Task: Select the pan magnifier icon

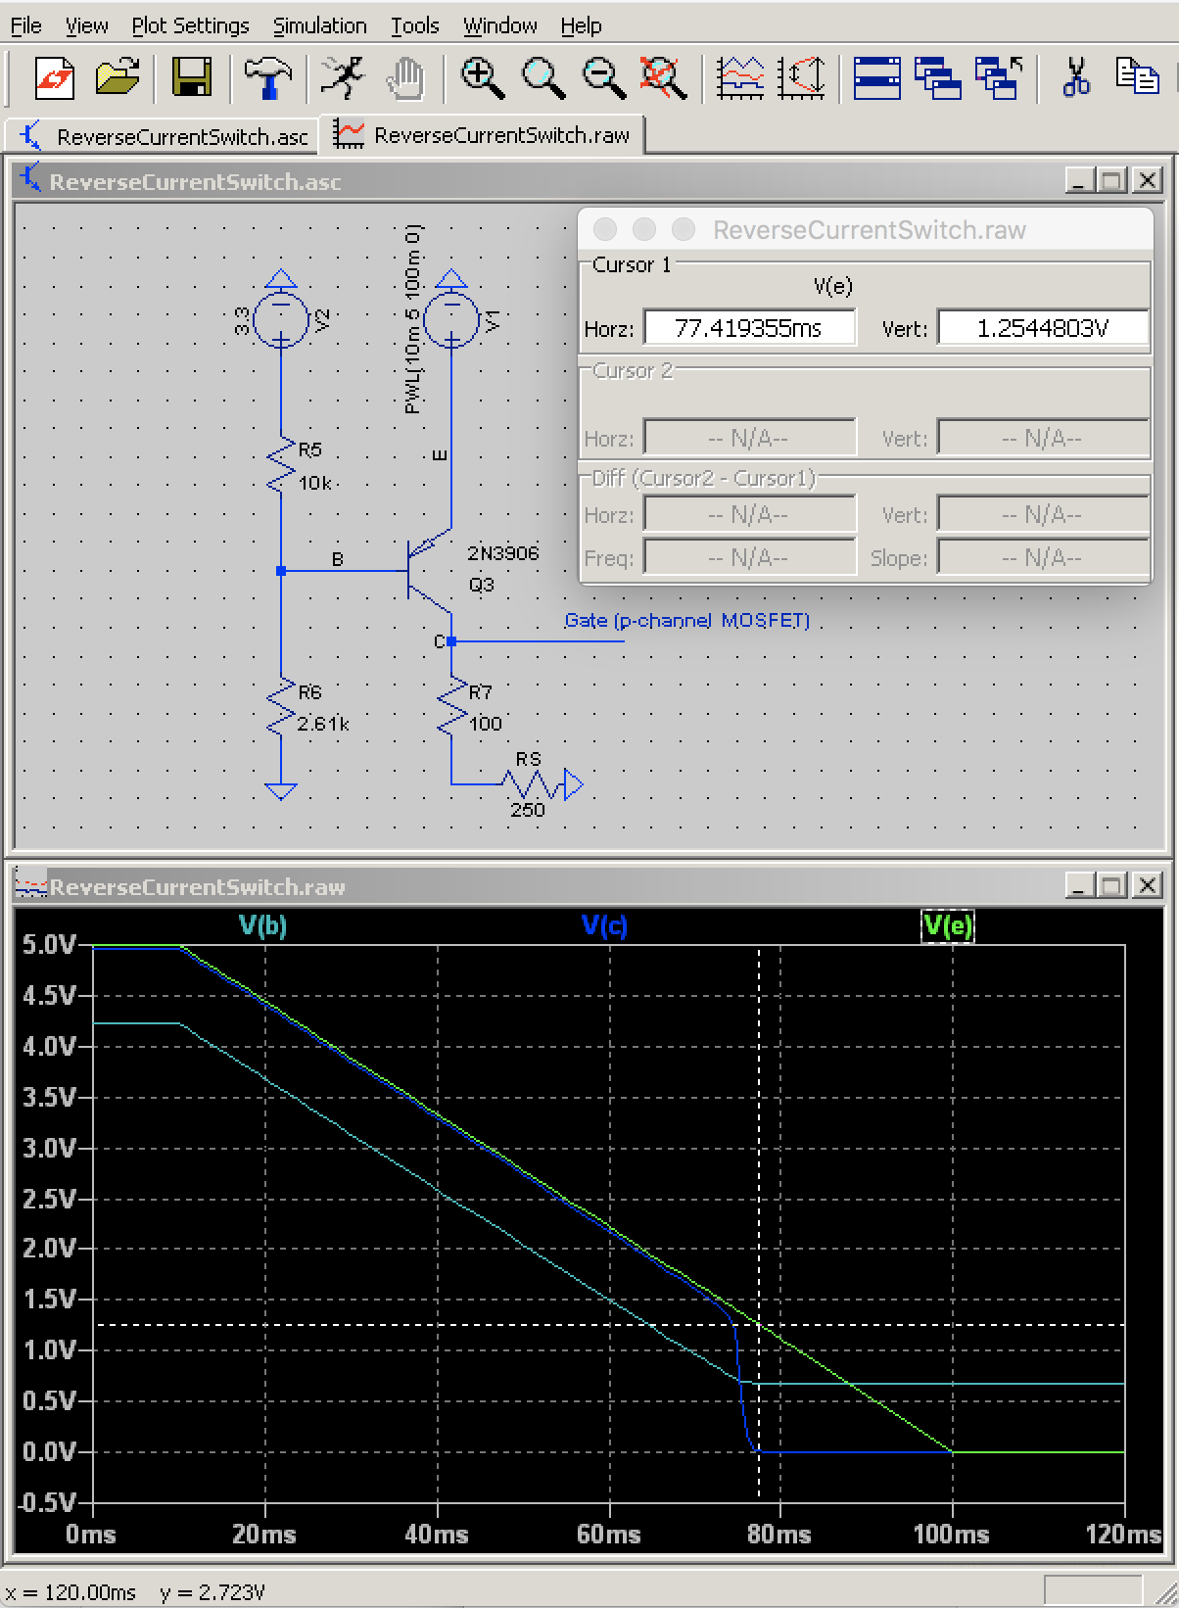Action: [x=543, y=77]
